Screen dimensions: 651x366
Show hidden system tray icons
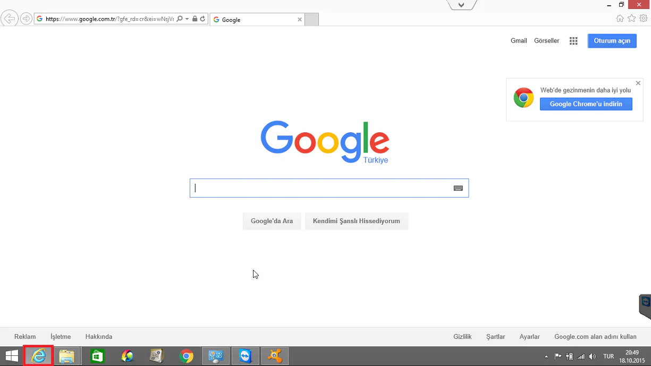[546, 356]
